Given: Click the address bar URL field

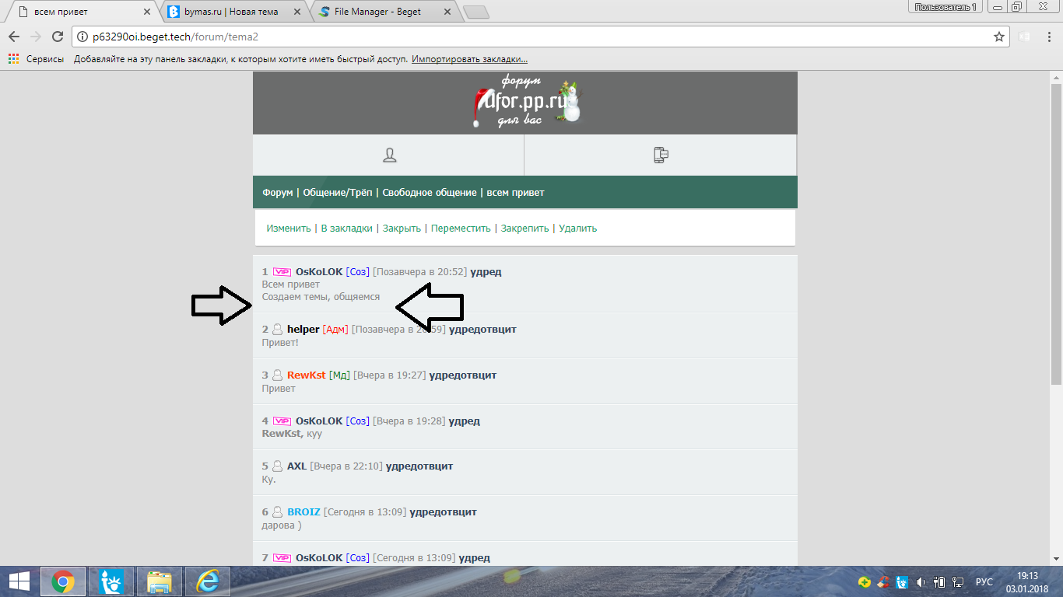Looking at the screenshot, I should click(529, 37).
